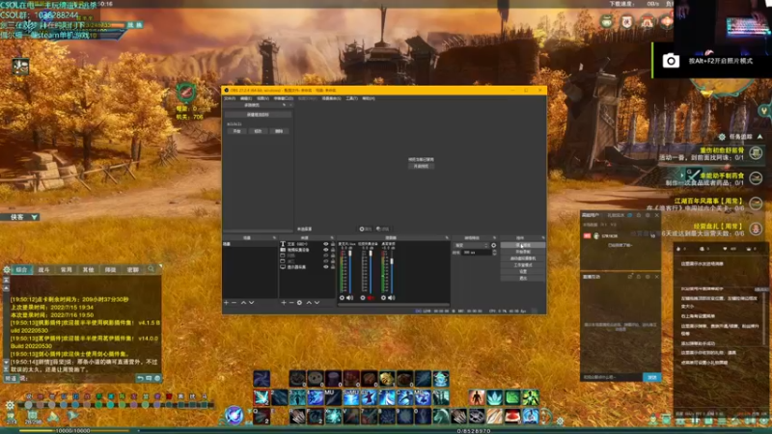Open the 视频采集设备 audio channel gear settings
The width and height of the screenshot is (772, 434).
tap(363, 298)
